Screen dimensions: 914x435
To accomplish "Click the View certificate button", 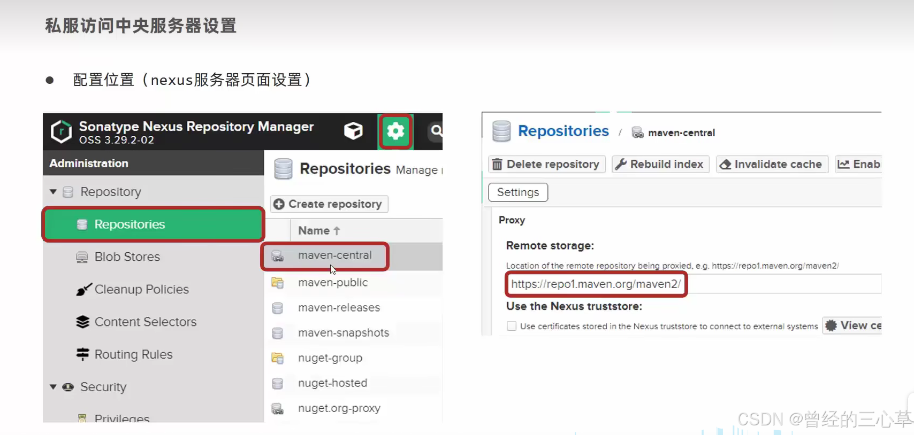I will 852,326.
